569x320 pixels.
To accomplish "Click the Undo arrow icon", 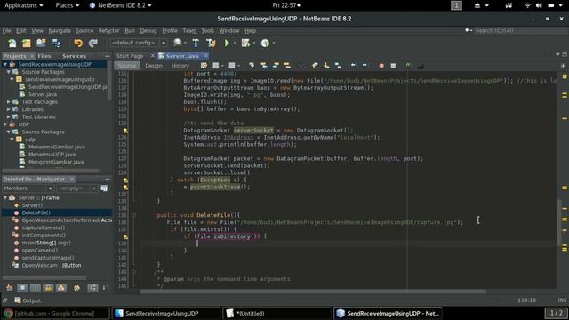I will pos(78,44).
